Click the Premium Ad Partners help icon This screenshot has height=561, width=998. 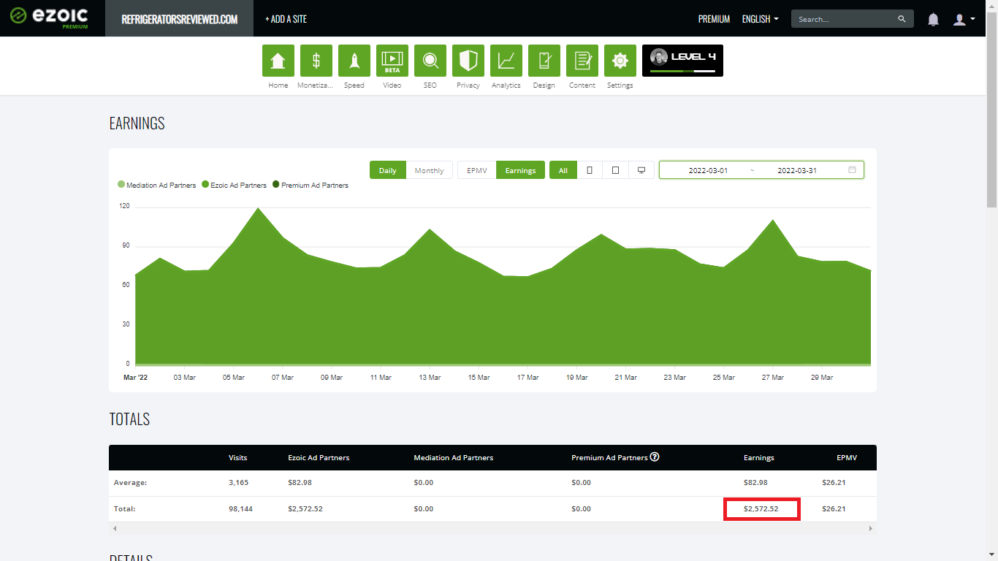[x=655, y=457]
